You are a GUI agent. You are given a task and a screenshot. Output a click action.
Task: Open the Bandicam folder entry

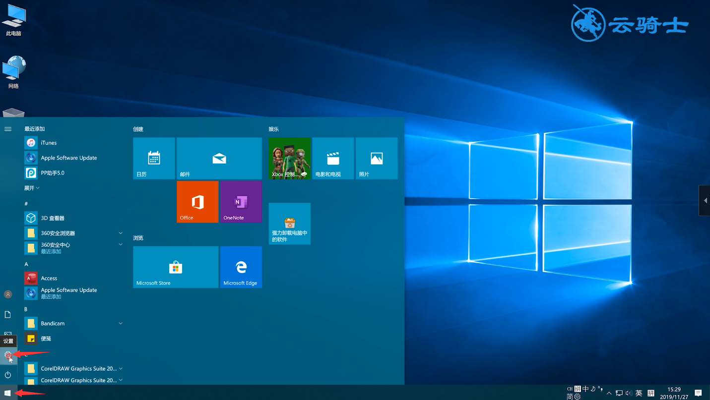pyautogui.click(x=73, y=323)
